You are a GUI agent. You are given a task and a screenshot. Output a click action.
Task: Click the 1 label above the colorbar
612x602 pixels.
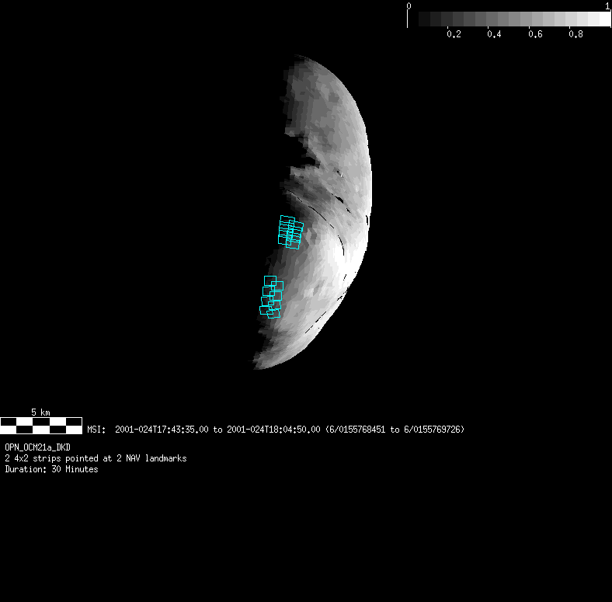point(607,6)
